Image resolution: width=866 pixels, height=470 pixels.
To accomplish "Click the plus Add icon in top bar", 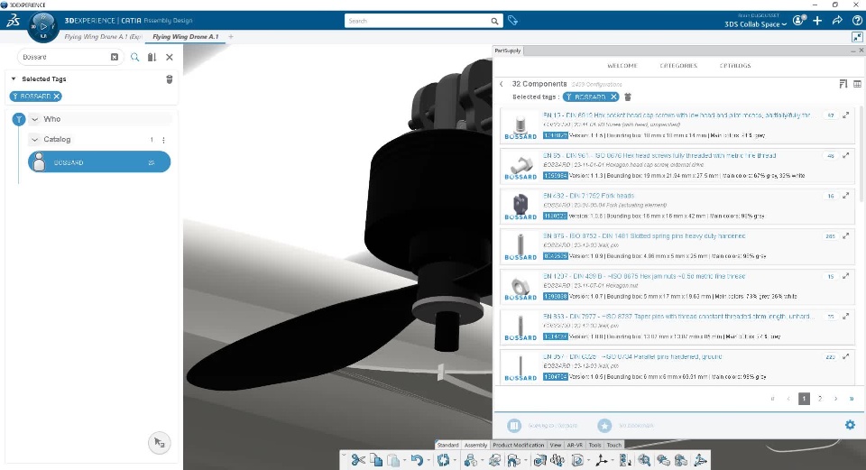I will pos(817,21).
